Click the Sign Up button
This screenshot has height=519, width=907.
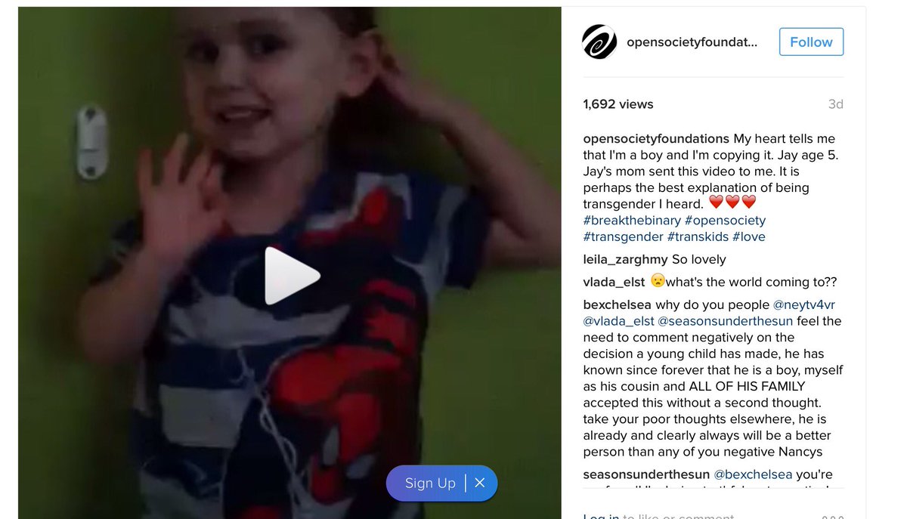click(x=430, y=483)
